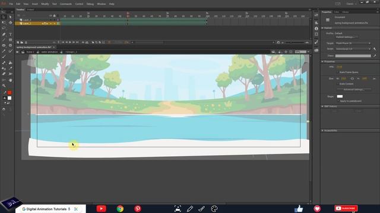
Task: Open the Target dropdown
Action: click(x=353, y=43)
